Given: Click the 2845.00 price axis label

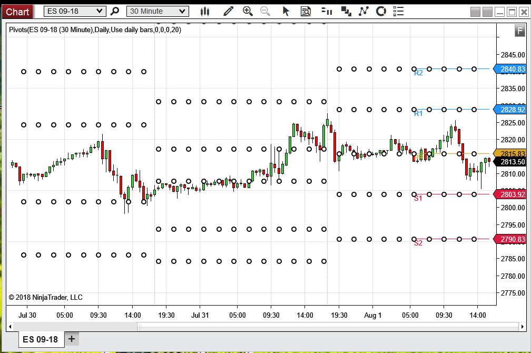Looking at the screenshot, I should tap(513, 55).
